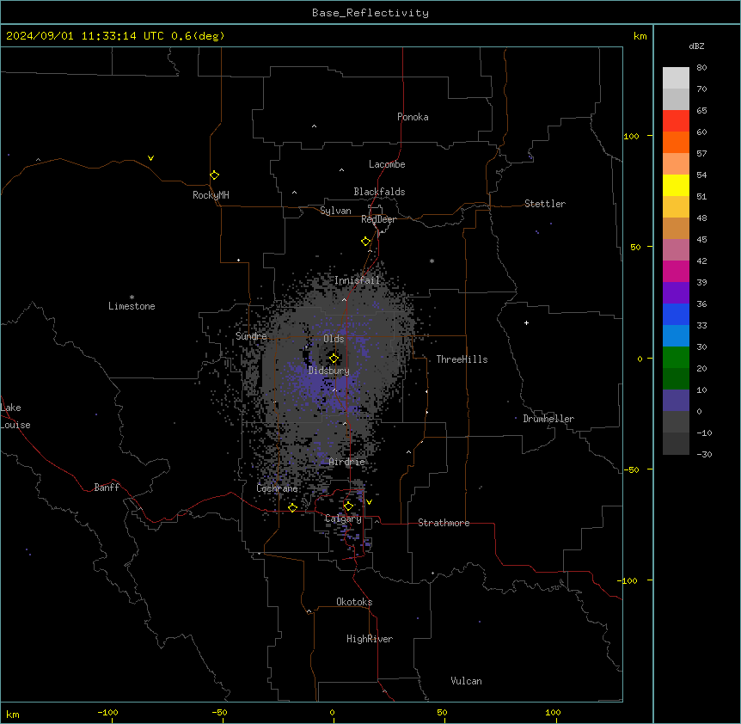The width and height of the screenshot is (741, 724).
Task: Select the magenta 42-39 dBZ legend swatch
Action: coord(676,271)
